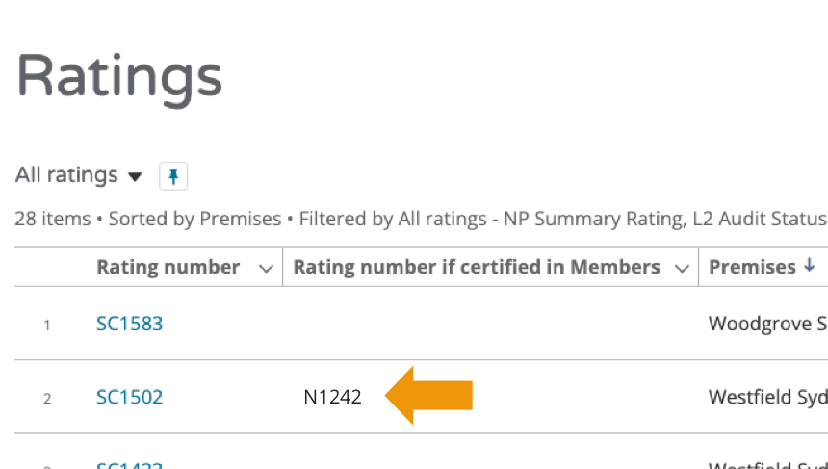Click the Premises column header label
The height and width of the screenshot is (469, 828).
click(x=752, y=267)
